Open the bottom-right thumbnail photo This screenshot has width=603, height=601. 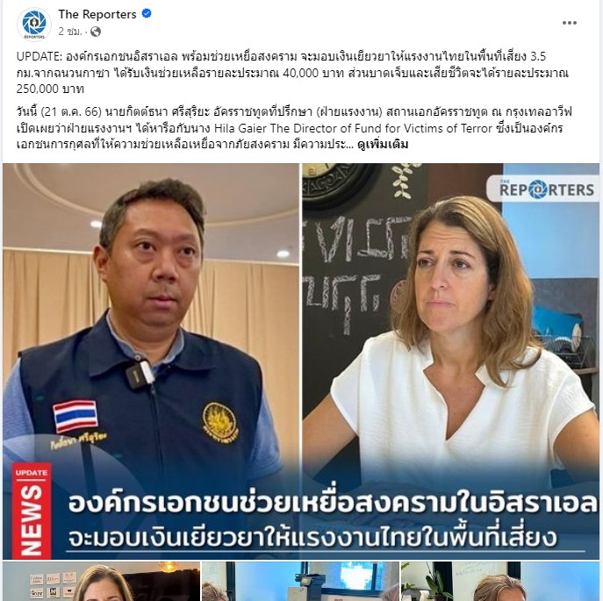pyautogui.click(x=500, y=581)
